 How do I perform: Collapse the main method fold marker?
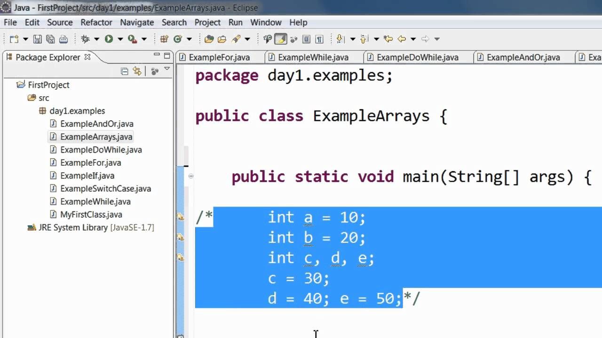pyautogui.click(x=190, y=176)
